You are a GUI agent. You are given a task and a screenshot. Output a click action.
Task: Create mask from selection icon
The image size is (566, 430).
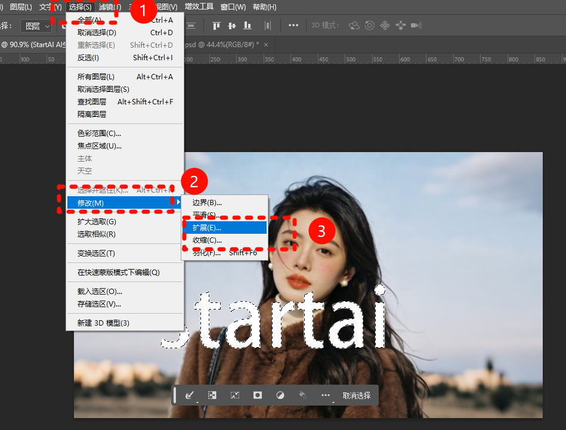(x=258, y=395)
